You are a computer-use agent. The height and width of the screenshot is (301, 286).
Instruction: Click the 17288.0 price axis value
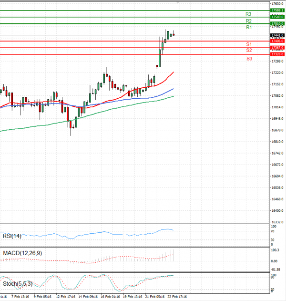point(277,61)
